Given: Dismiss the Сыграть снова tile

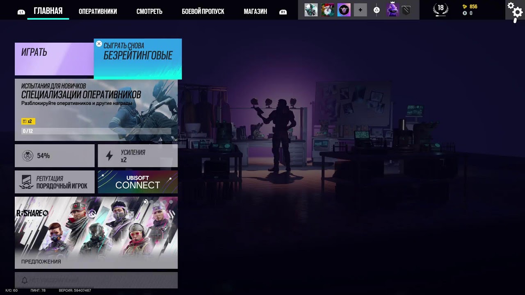Looking at the screenshot, I should (99, 44).
